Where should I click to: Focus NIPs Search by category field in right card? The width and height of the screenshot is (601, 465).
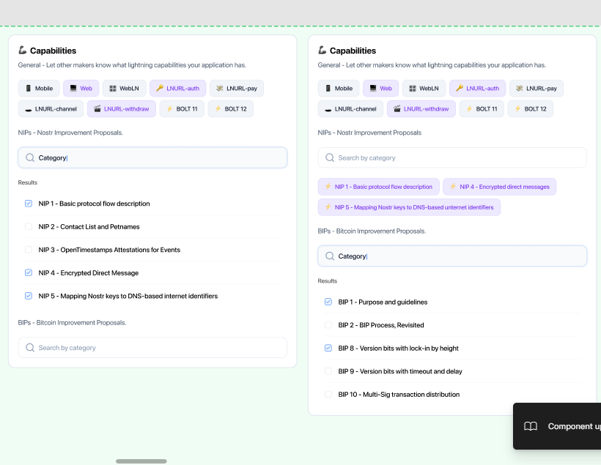pyautogui.click(x=452, y=158)
